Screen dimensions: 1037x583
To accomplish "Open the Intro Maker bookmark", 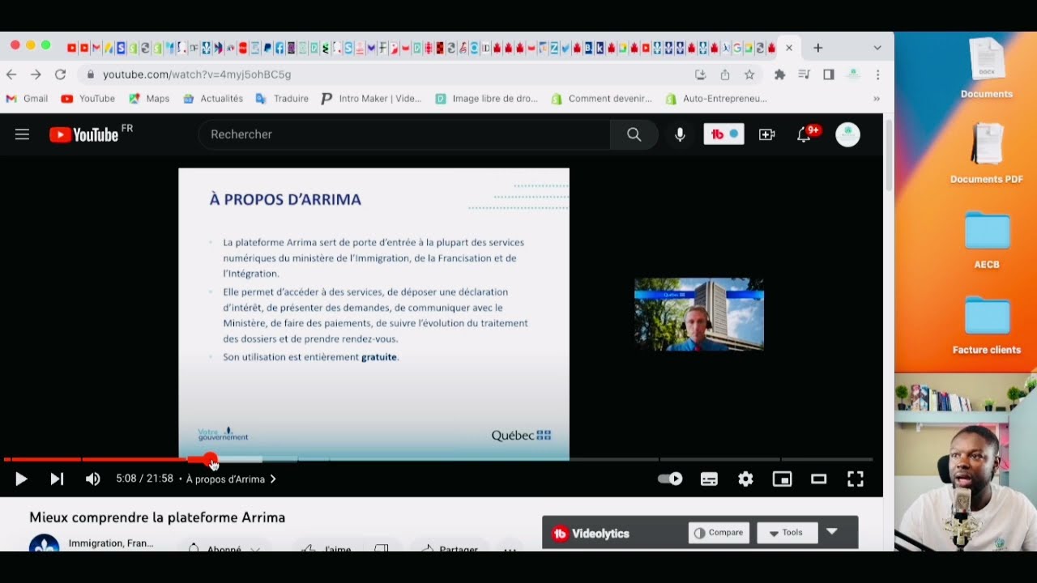I will pos(372,99).
